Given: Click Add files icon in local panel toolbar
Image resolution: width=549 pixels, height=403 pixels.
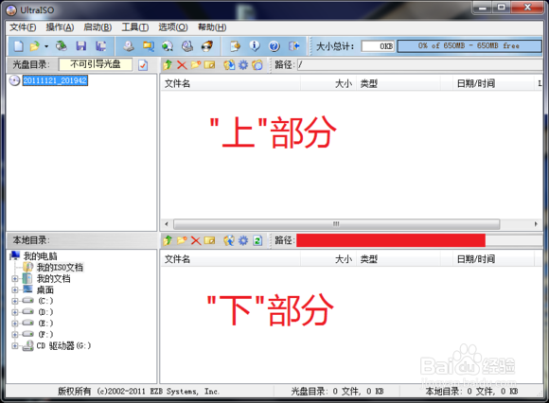Looking at the screenshot, I should point(229,240).
